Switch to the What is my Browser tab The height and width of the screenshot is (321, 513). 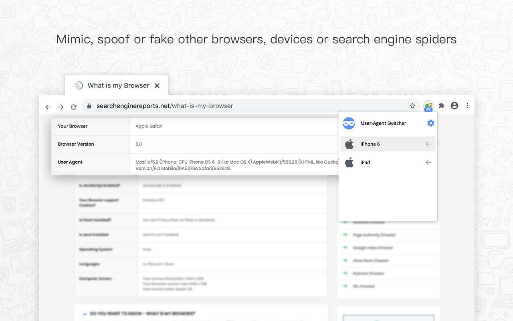(118, 85)
